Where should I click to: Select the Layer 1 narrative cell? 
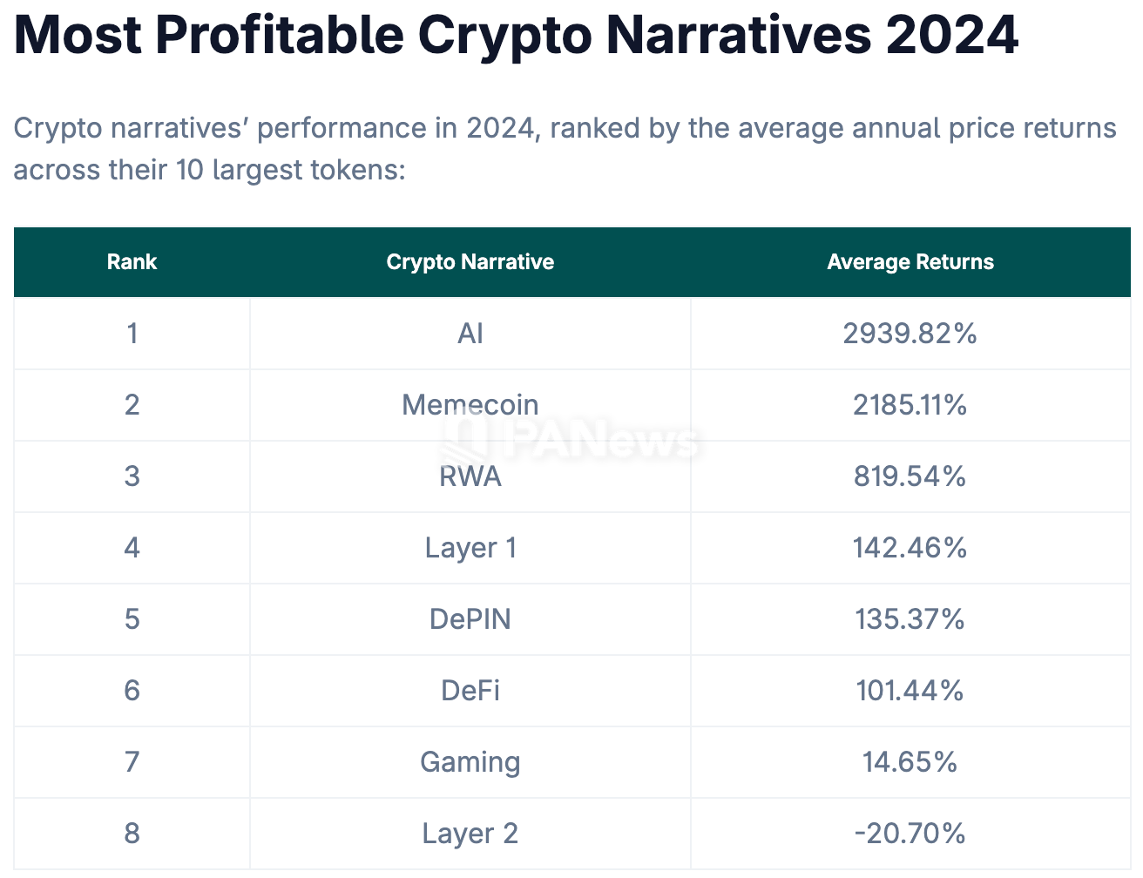pos(470,548)
